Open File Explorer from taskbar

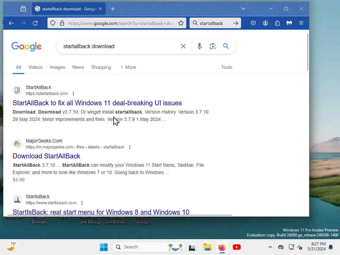[207, 247]
